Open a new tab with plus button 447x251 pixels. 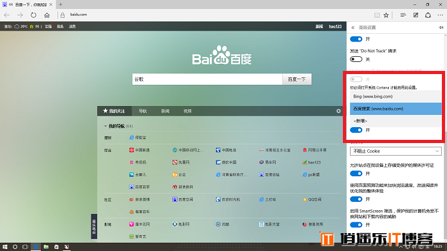[x=61, y=4]
